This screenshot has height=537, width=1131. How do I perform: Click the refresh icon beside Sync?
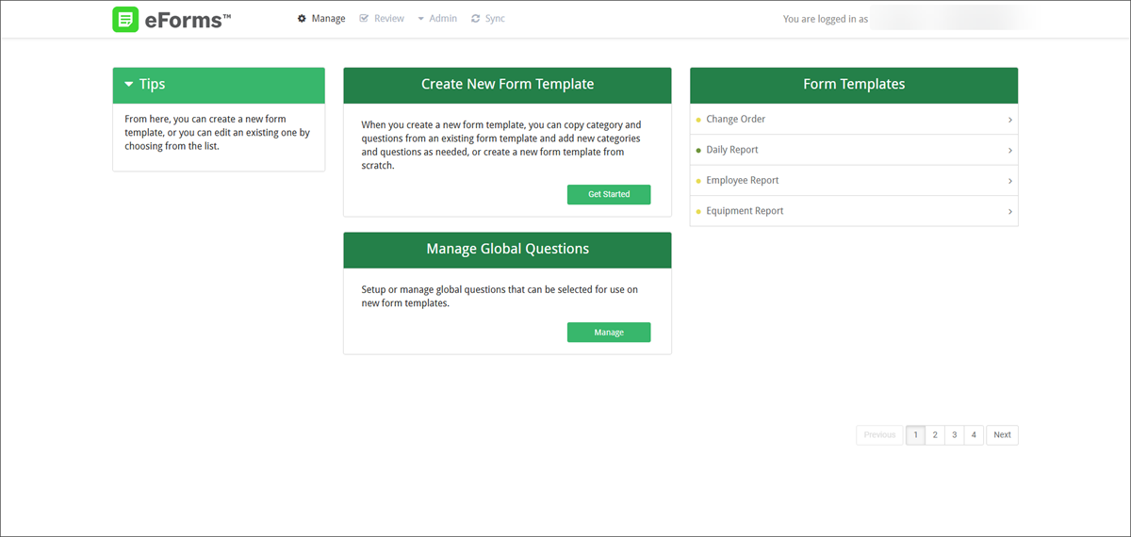[476, 19]
